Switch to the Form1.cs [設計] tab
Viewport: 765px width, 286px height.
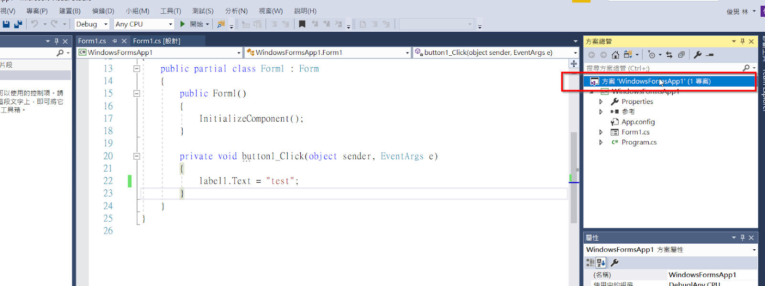pos(156,41)
